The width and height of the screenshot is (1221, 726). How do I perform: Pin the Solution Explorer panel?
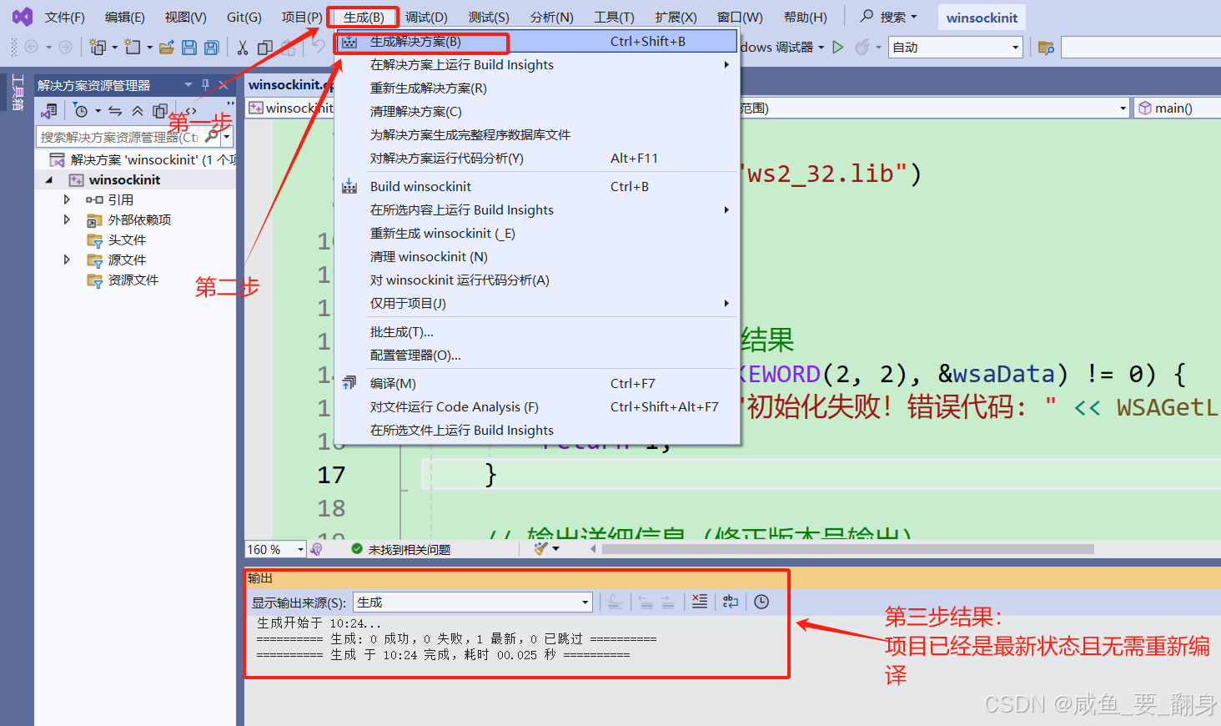pyautogui.click(x=205, y=84)
